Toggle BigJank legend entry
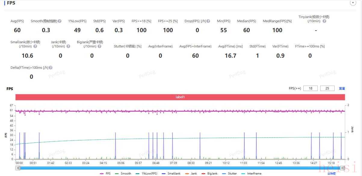Viewport: 362px width, 176px height. coord(211,174)
